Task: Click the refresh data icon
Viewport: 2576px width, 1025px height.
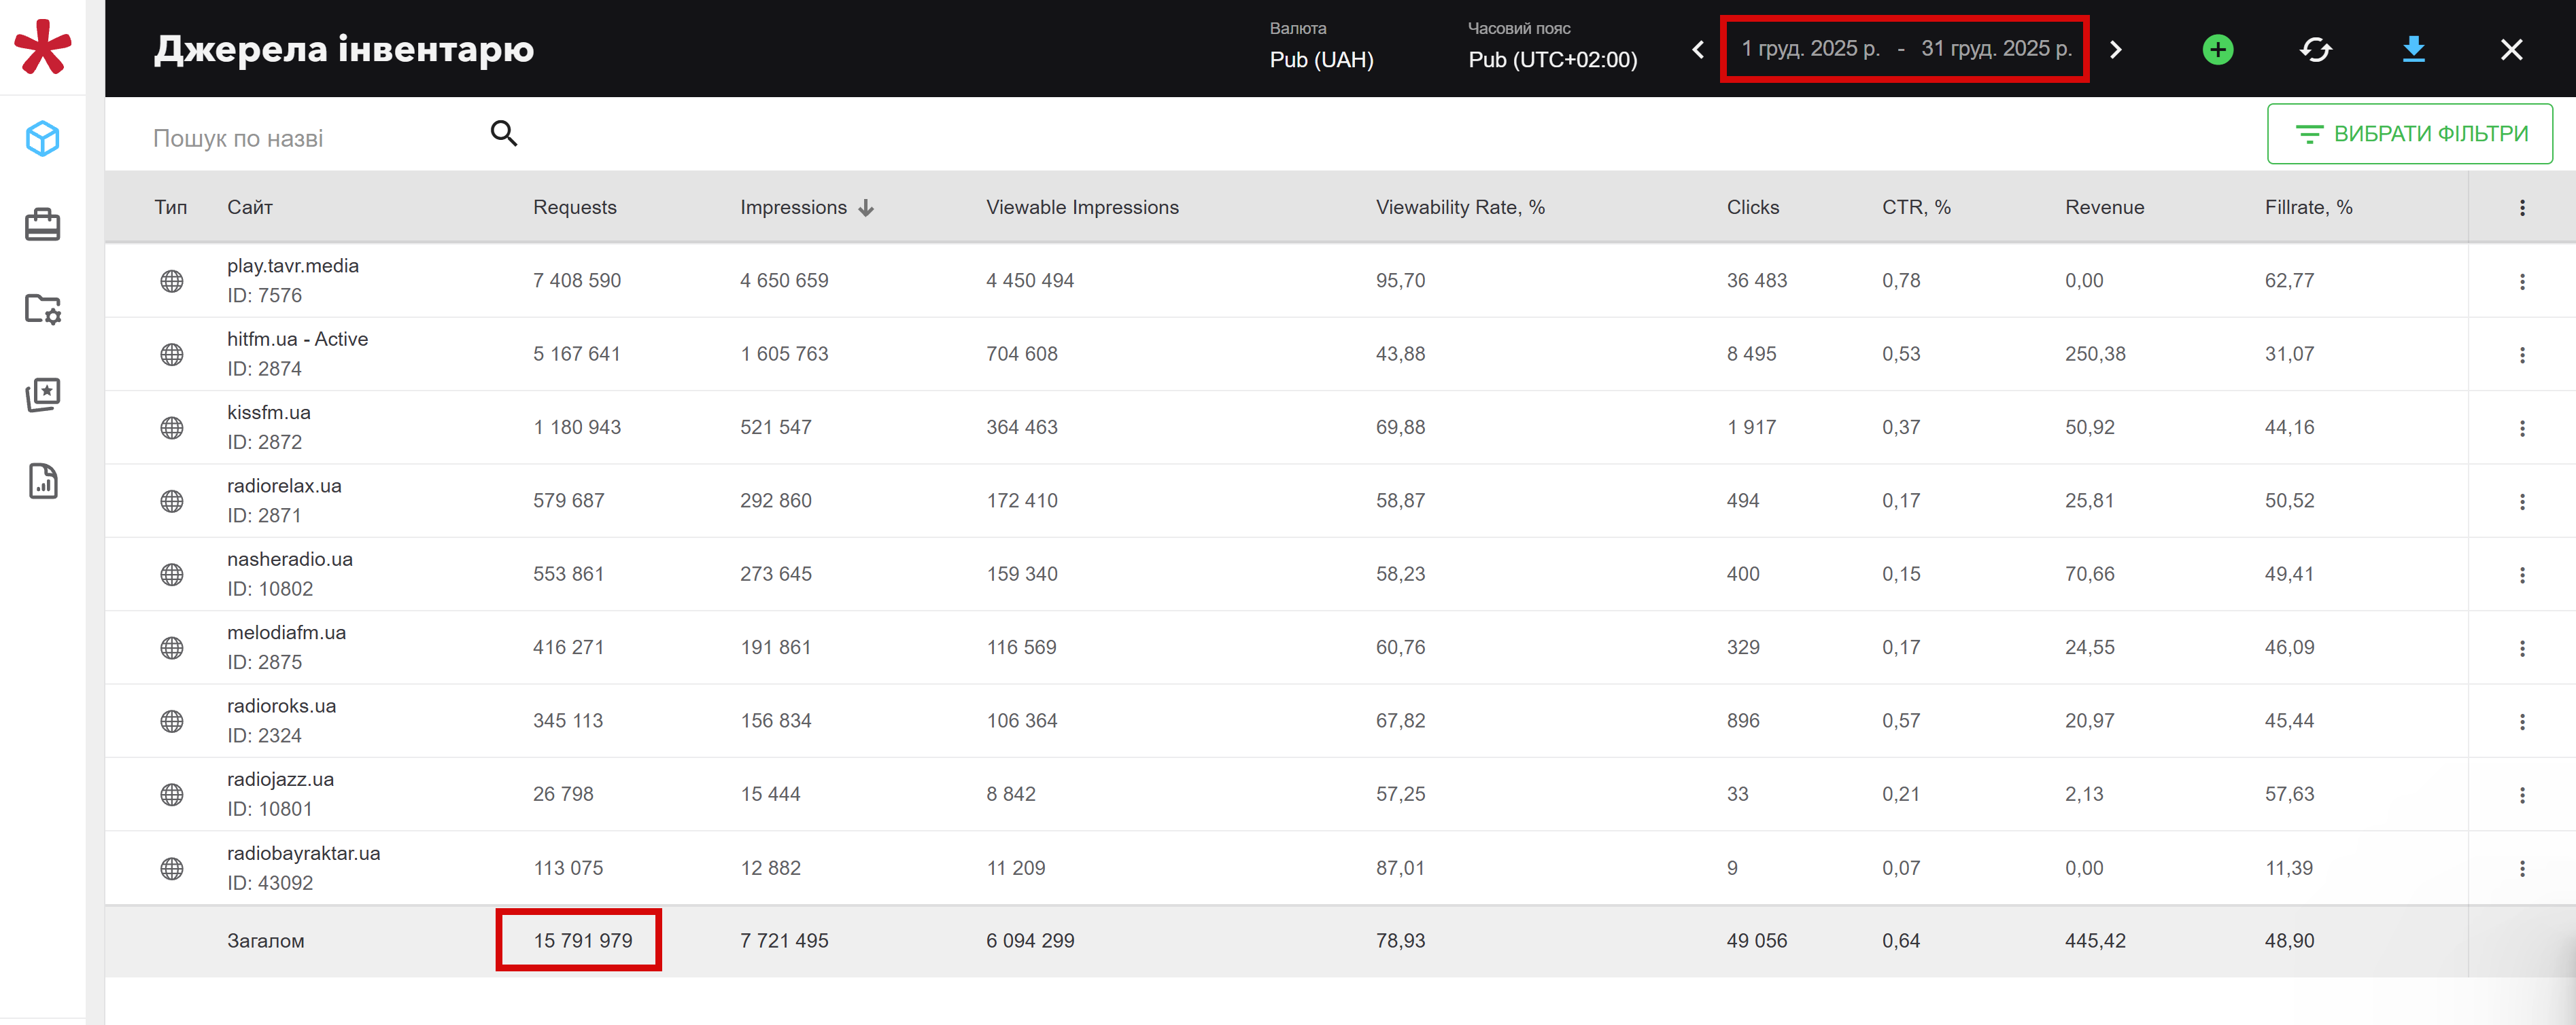Action: [2315, 49]
